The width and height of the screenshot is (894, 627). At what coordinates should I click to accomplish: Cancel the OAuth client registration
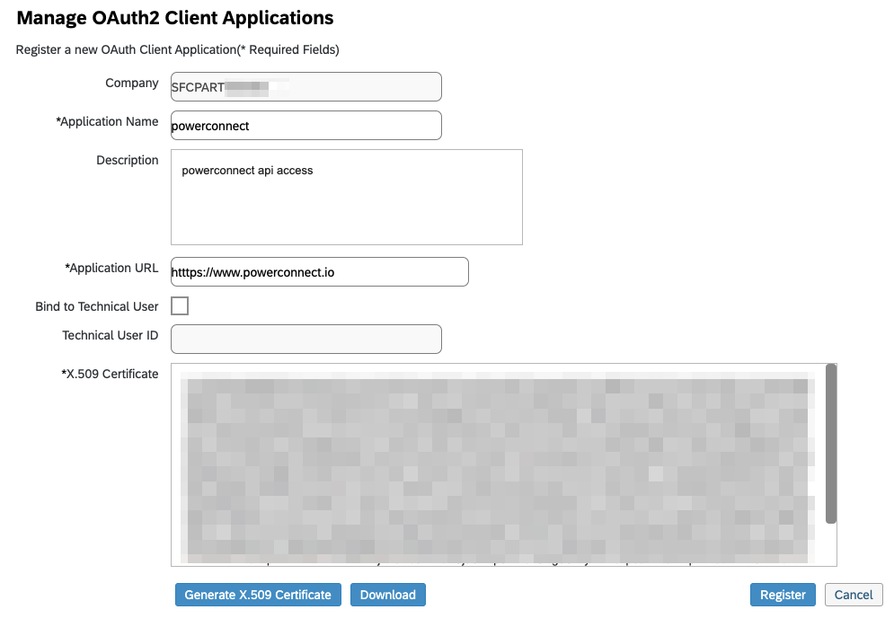[854, 595]
